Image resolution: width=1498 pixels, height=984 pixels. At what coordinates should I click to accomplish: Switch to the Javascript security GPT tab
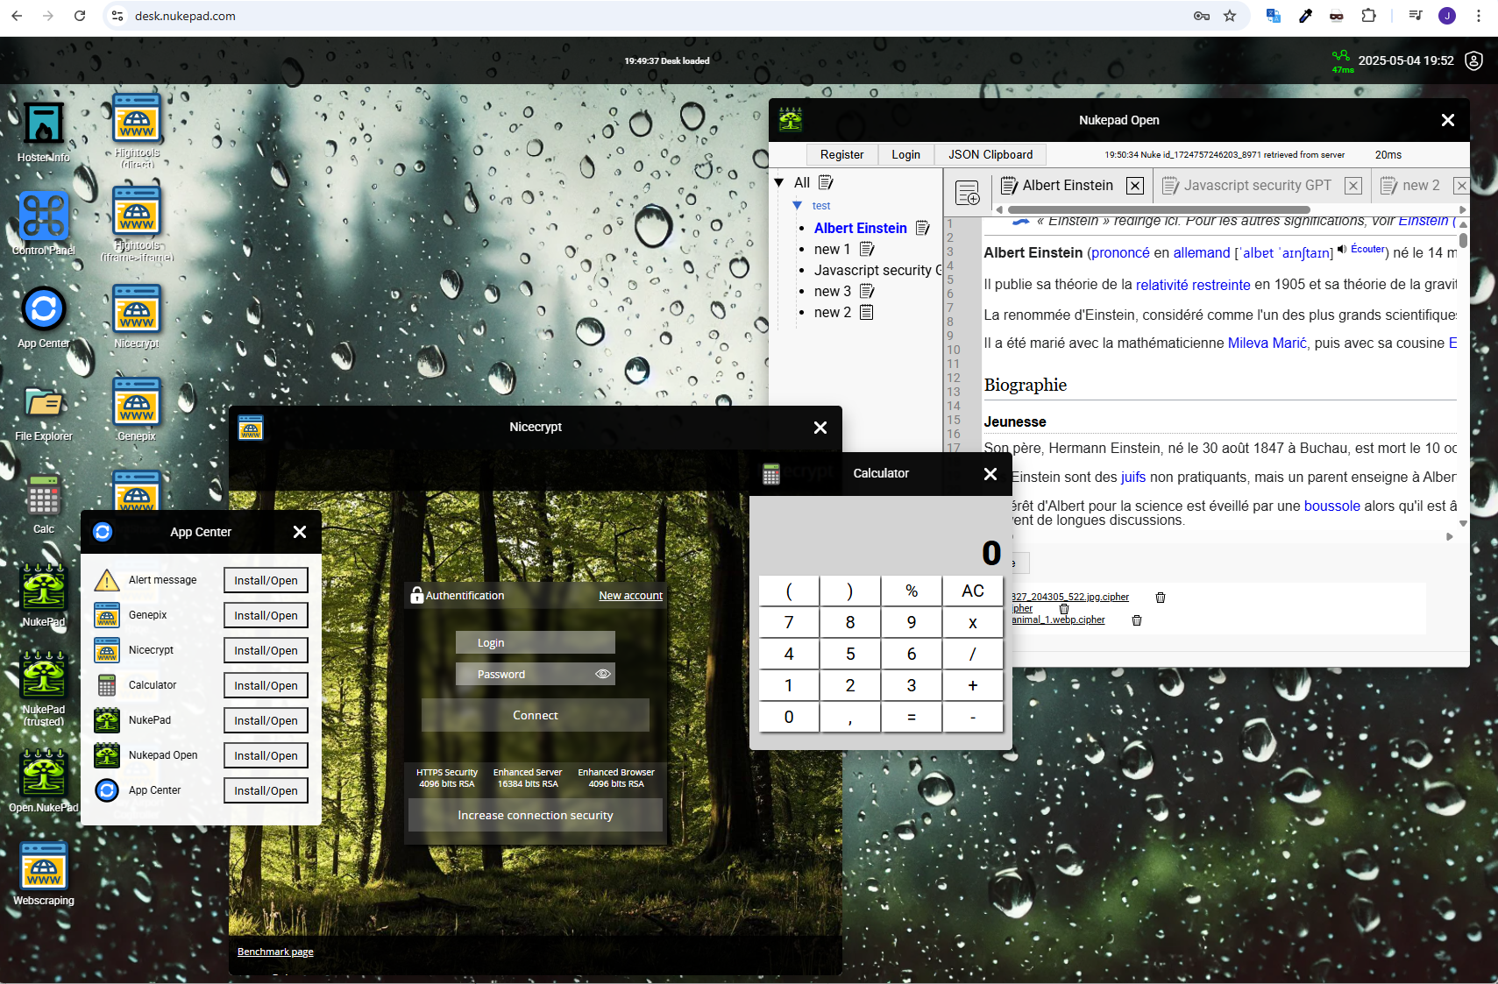pyautogui.click(x=1256, y=186)
